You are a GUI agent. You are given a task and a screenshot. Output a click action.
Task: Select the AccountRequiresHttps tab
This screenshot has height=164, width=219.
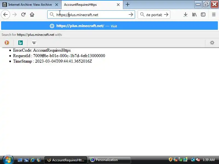[92, 5]
